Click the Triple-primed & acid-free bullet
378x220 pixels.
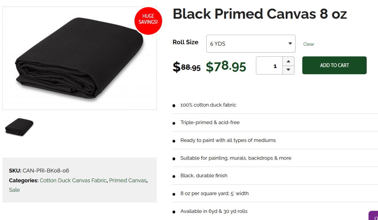210,122
